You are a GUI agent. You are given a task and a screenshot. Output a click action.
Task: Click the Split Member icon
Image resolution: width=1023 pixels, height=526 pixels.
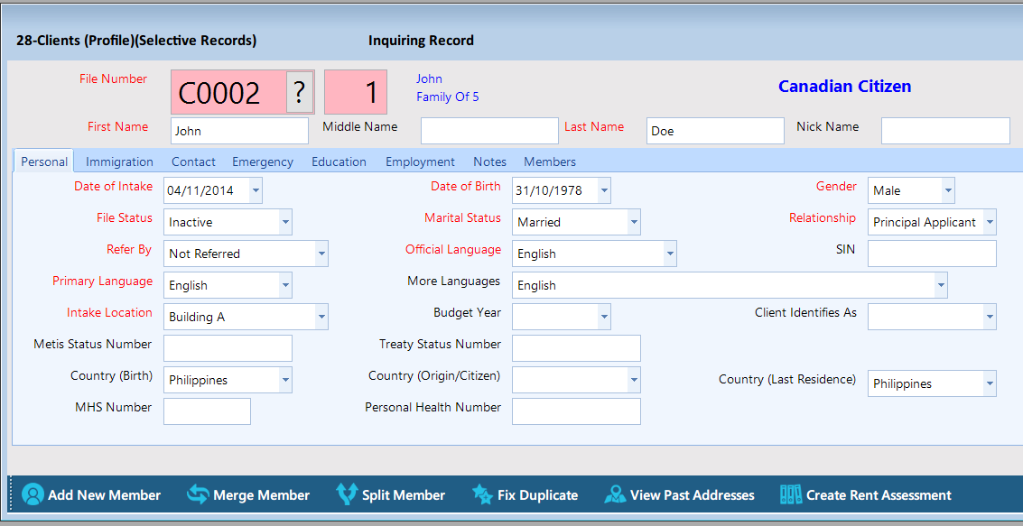pyautogui.click(x=347, y=494)
